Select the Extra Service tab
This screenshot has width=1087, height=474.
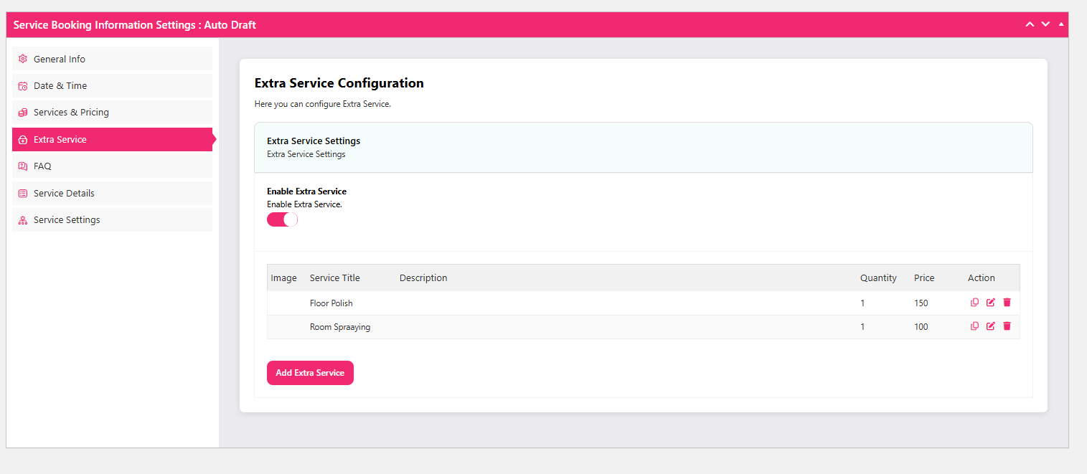point(60,140)
